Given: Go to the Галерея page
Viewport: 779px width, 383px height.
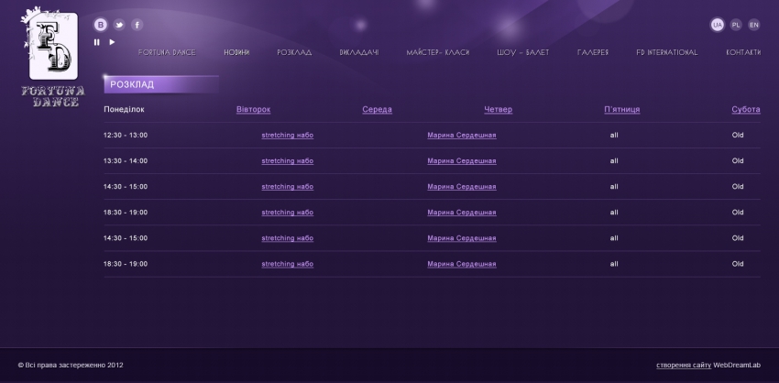Looking at the screenshot, I should point(593,52).
